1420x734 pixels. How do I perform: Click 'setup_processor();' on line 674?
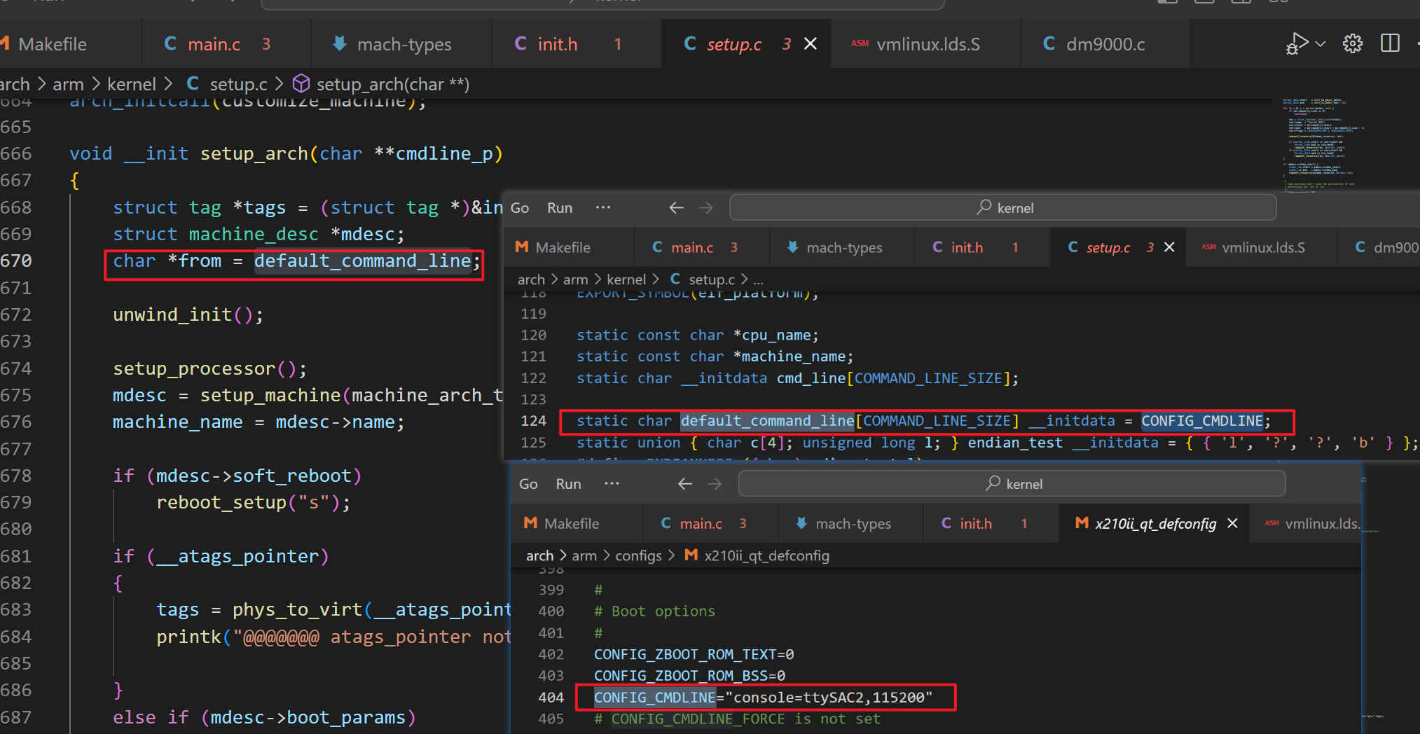pos(210,369)
